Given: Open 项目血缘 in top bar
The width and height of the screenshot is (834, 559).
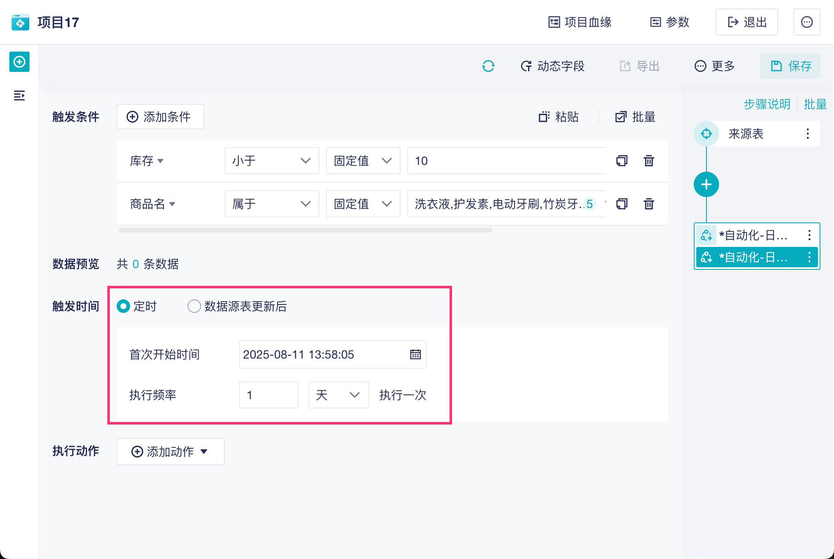Looking at the screenshot, I should (x=580, y=22).
